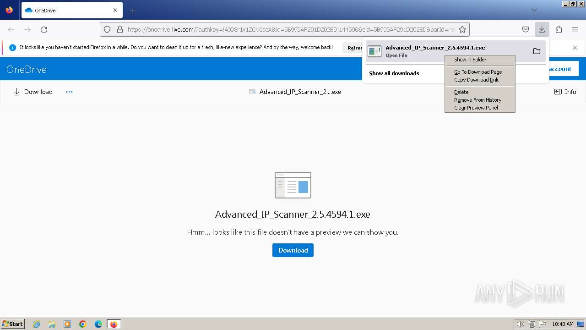Viewport: 586px width, 330px height.
Task: Launch Google Chrome from the taskbar
Action: [83, 324]
